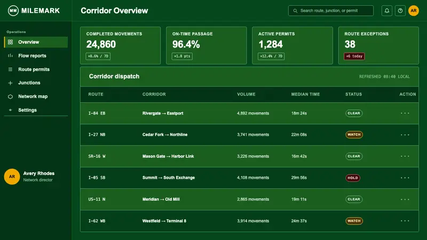Open actions menu for US-11 N row
This screenshot has height=240, width=427.
[405, 199]
